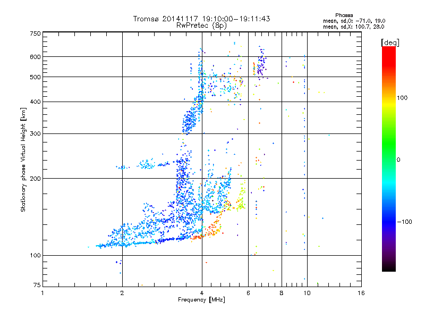425x319 pixels.
Task: Click the x-axis tick label '6'
Action: point(248,293)
